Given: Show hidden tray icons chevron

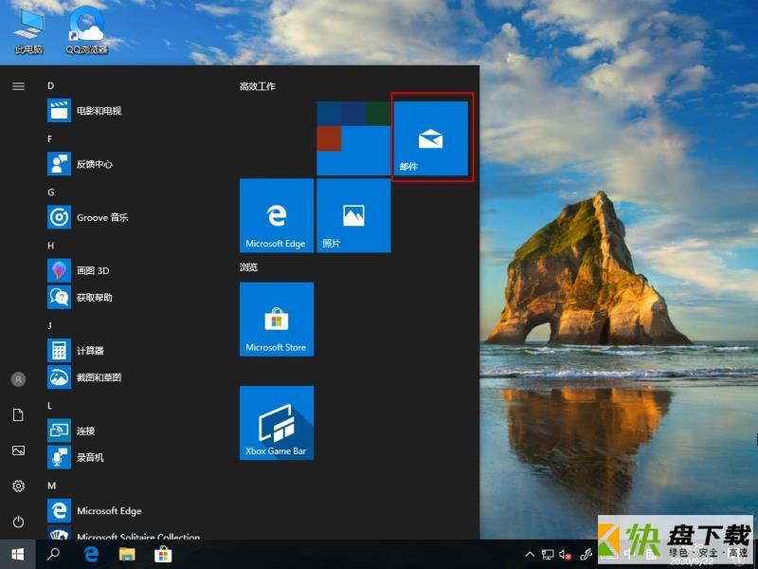Looking at the screenshot, I should [530, 555].
